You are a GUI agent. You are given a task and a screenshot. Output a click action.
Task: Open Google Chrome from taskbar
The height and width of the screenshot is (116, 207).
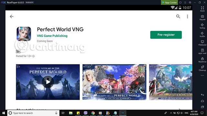(93, 113)
